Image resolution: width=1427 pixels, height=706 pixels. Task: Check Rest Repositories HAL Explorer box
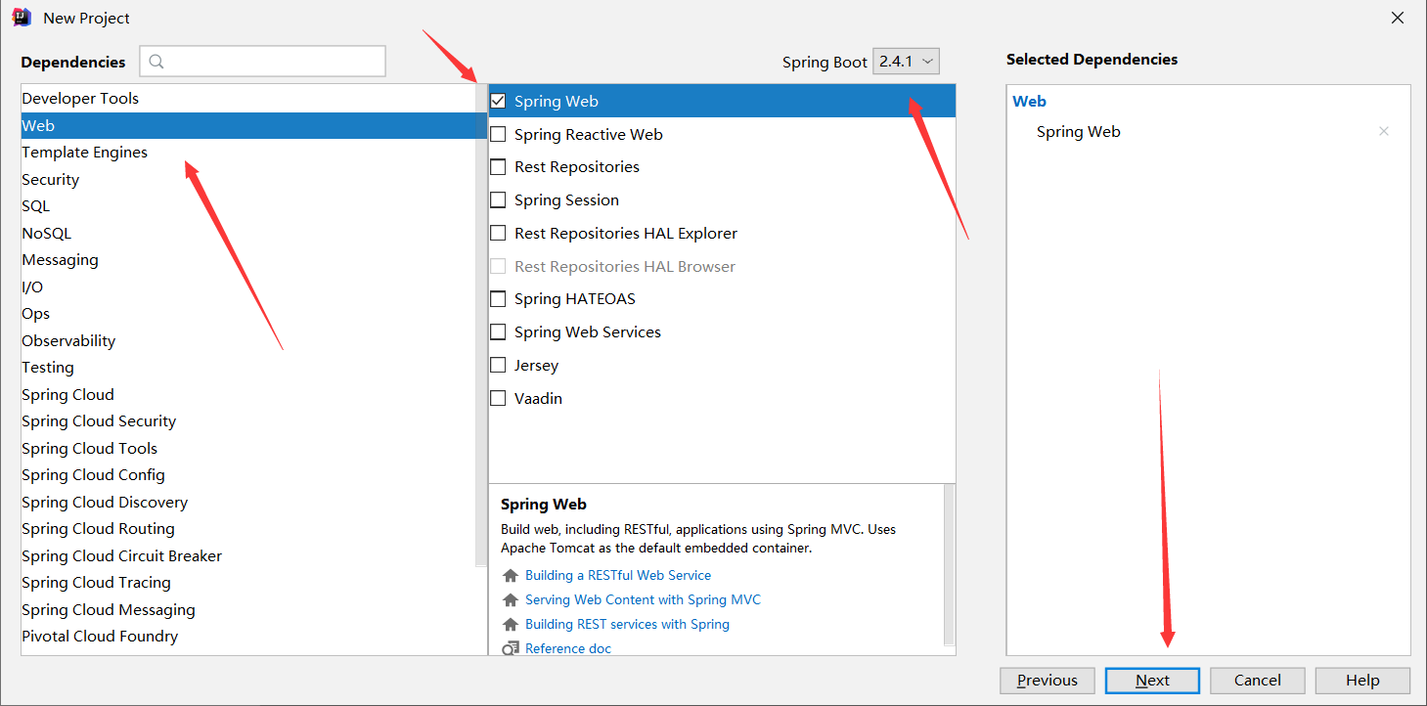(x=498, y=233)
